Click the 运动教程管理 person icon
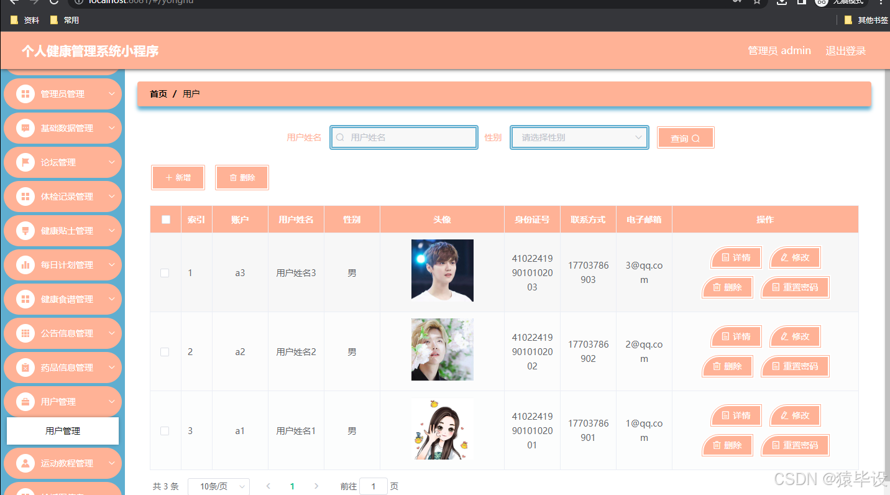 point(25,463)
